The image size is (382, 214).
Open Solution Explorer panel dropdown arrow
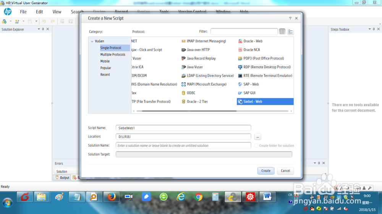(39, 29)
